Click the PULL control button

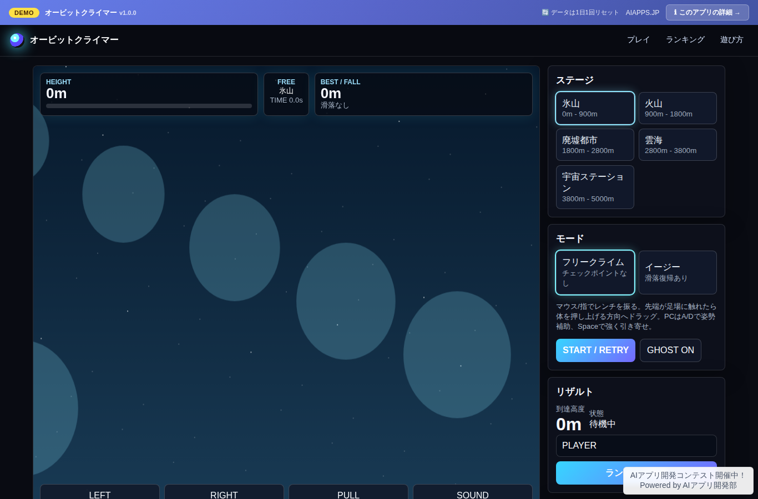[348, 492]
